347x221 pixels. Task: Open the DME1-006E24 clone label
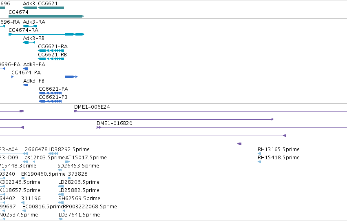tap(92, 107)
